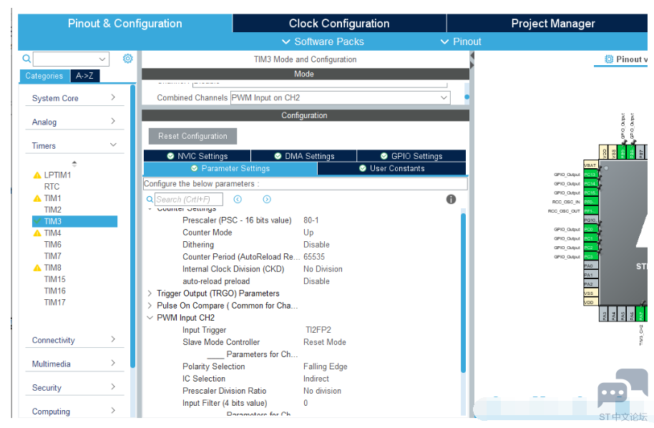Open the Combined Channels dropdown
Image resolution: width=654 pixels, height=428 pixels.
point(341,97)
